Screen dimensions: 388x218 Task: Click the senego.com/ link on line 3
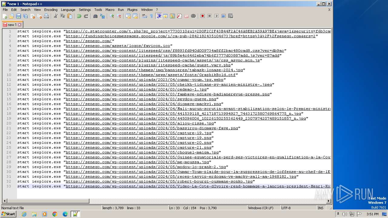tap(89, 41)
